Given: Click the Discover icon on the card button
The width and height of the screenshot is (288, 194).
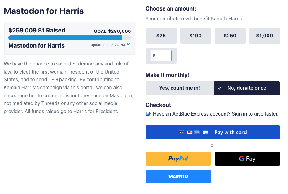Looking at the screenshot, I should pos(205,132).
